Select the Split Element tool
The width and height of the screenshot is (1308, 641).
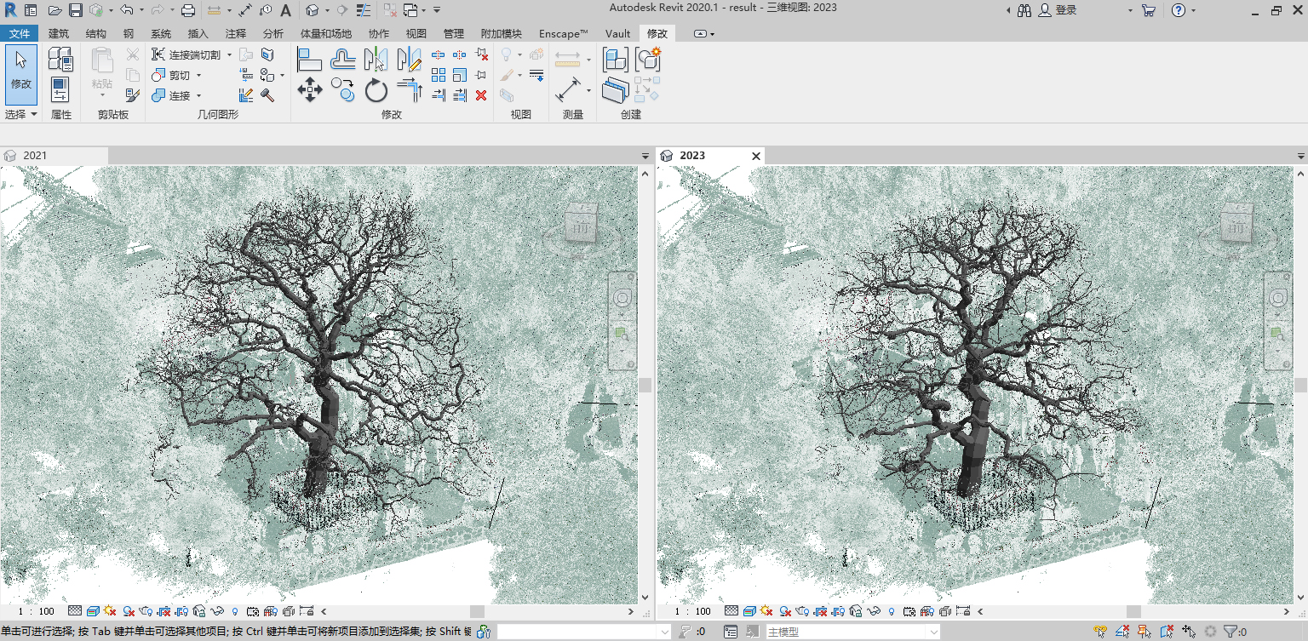(439, 54)
